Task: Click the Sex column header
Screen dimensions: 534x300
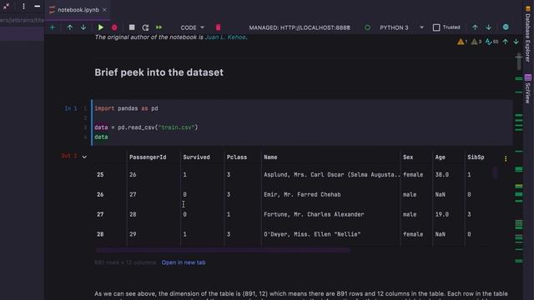Action: [408, 157]
